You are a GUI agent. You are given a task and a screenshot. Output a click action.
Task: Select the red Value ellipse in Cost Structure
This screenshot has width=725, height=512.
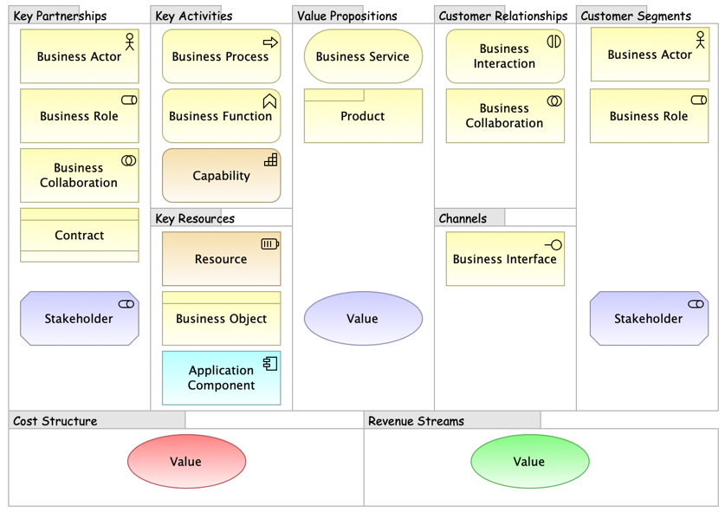pyautogui.click(x=186, y=462)
